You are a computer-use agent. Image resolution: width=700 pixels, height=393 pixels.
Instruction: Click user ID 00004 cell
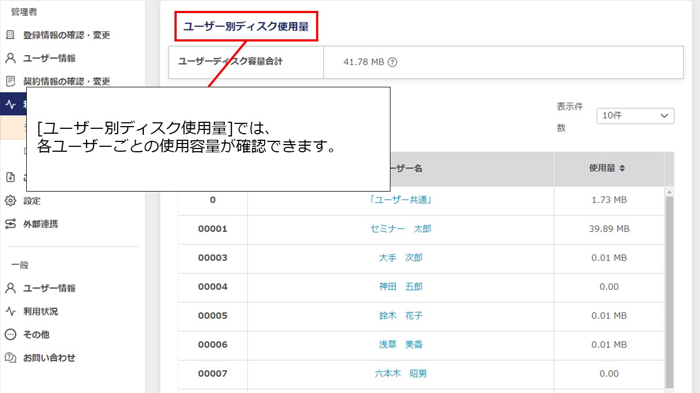(x=213, y=287)
